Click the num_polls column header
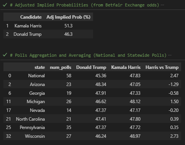 pos(61,67)
